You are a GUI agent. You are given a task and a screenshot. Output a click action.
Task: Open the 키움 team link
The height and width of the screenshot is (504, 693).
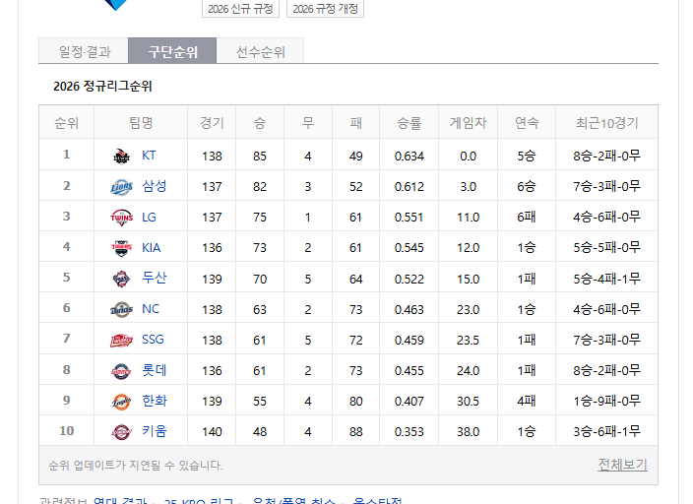154,431
